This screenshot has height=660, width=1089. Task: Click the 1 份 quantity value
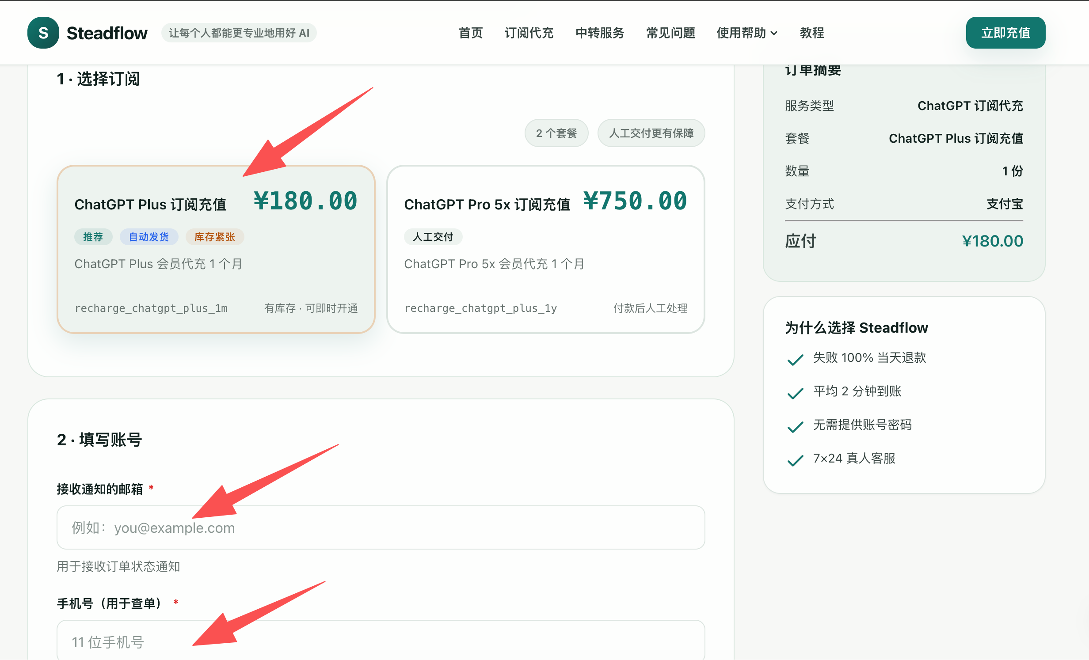[1013, 171]
